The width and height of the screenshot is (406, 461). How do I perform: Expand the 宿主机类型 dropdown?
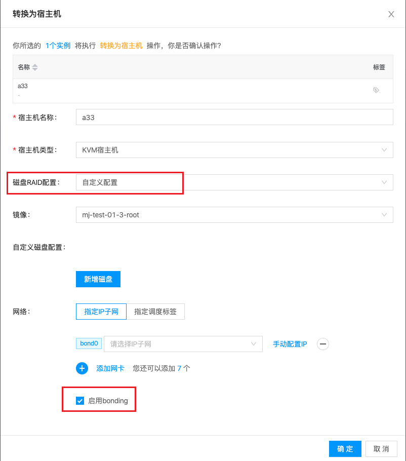tap(234, 150)
